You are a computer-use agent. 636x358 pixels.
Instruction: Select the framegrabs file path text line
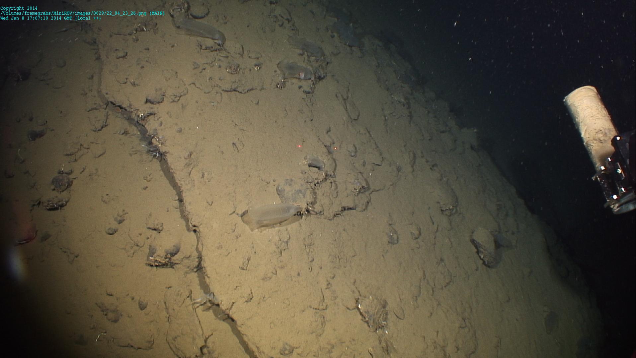(82, 13)
